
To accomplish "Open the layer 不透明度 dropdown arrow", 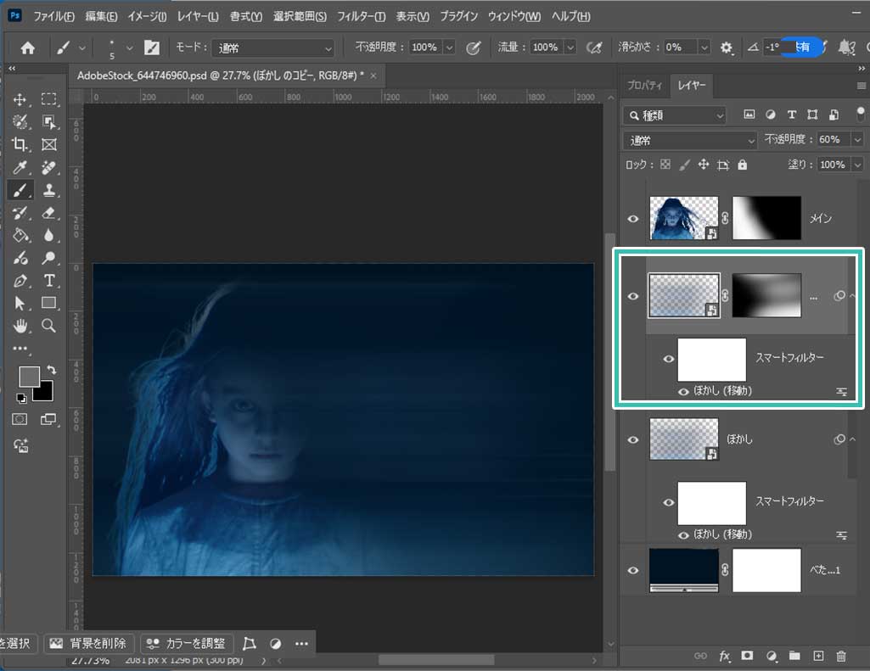I will (857, 140).
